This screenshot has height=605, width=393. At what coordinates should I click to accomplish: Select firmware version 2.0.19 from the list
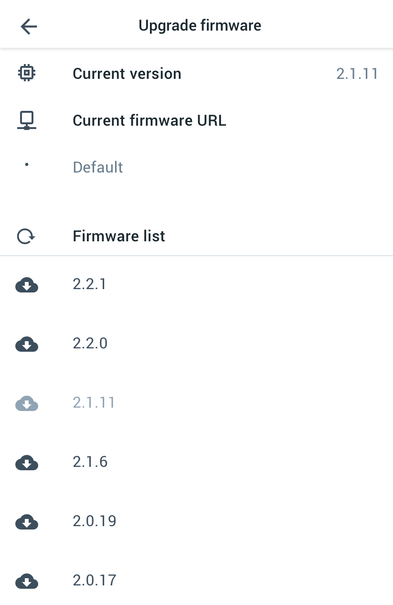94,521
